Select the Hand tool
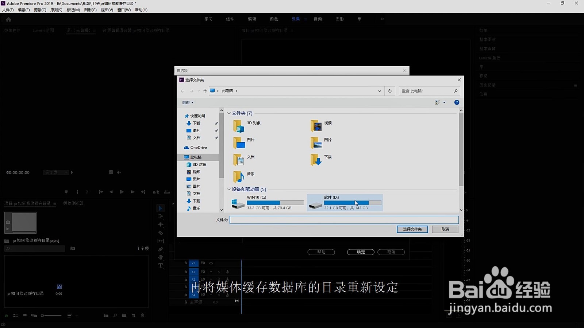Screen dimensions: 584x328 [x=161, y=257]
